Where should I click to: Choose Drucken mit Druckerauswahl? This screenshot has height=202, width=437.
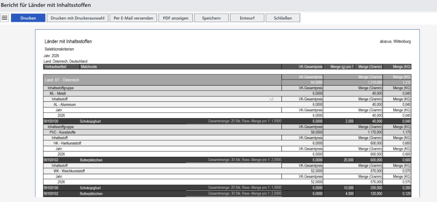click(x=77, y=18)
